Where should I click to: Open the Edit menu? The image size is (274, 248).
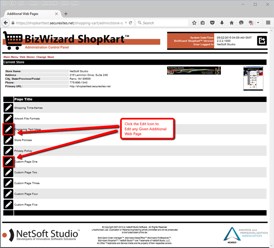point(13,3)
